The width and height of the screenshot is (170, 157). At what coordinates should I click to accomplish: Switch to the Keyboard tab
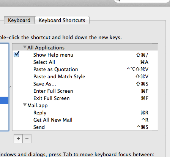(19, 20)
